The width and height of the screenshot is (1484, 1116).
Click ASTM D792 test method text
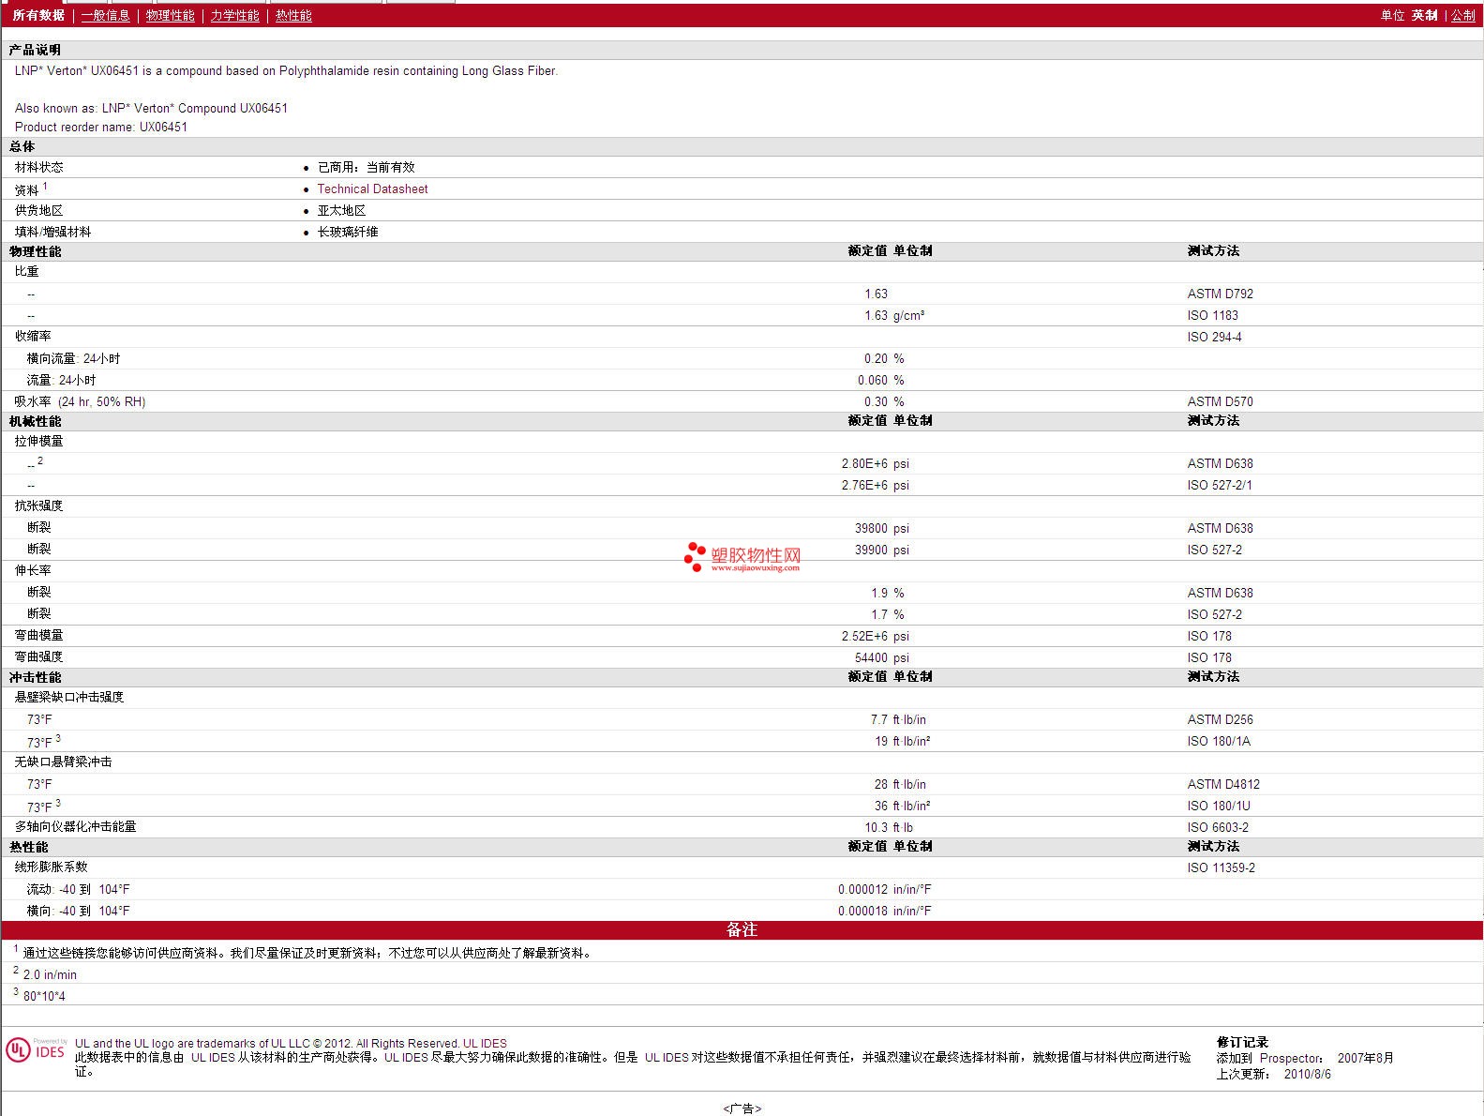(1220, 294)
